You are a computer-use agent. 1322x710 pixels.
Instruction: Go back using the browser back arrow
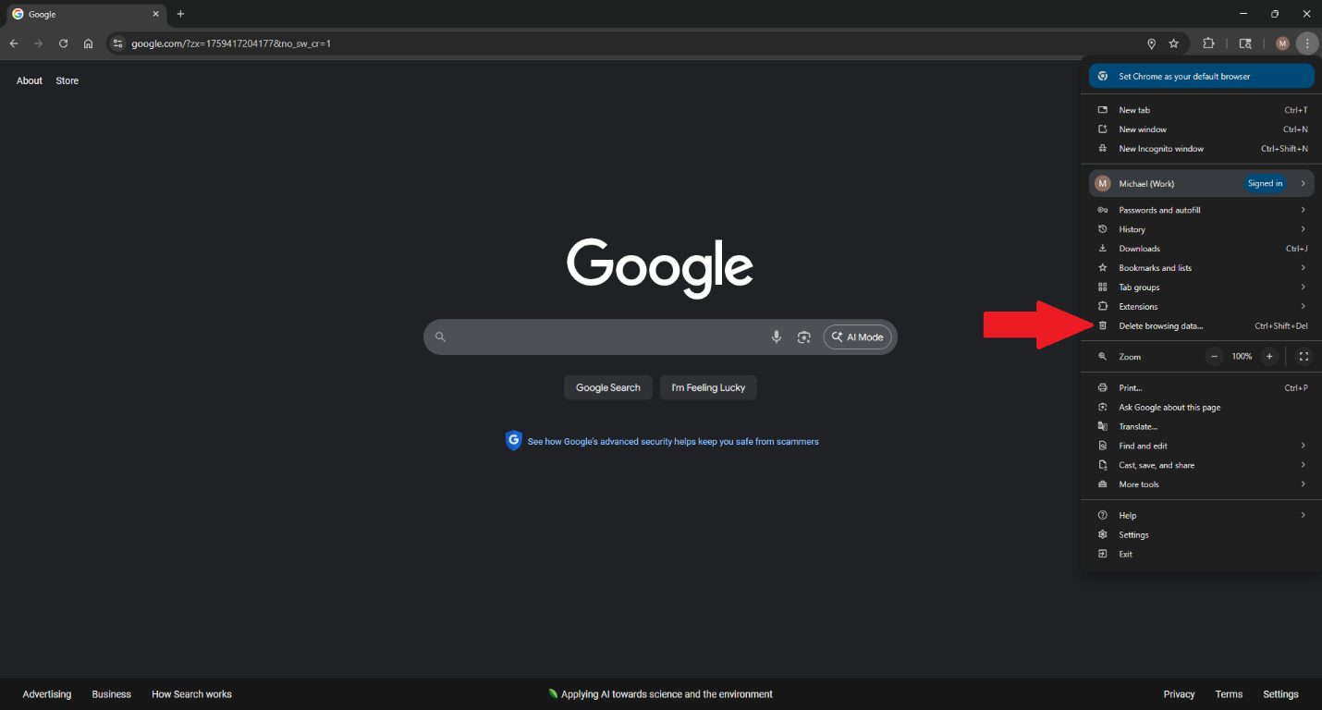pos(14,43)
